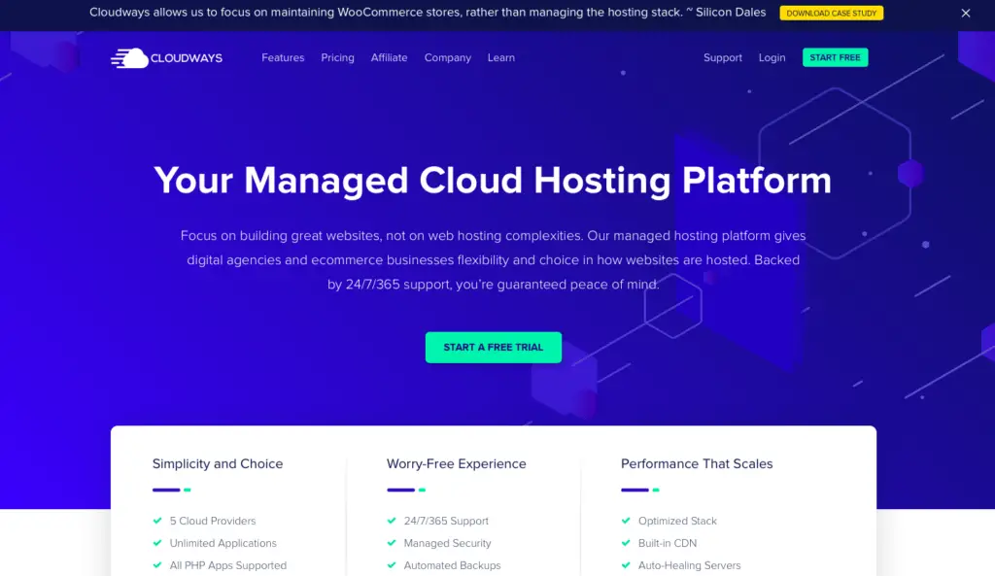This screenshot has height=576, width=995.
Task: Click the checkmark beside All PHP Apps Supported
Action: coord(157,565)
